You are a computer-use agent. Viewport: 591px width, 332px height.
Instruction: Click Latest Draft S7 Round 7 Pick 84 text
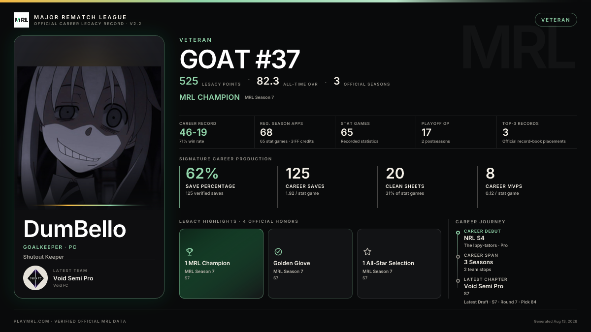(500, 302)
